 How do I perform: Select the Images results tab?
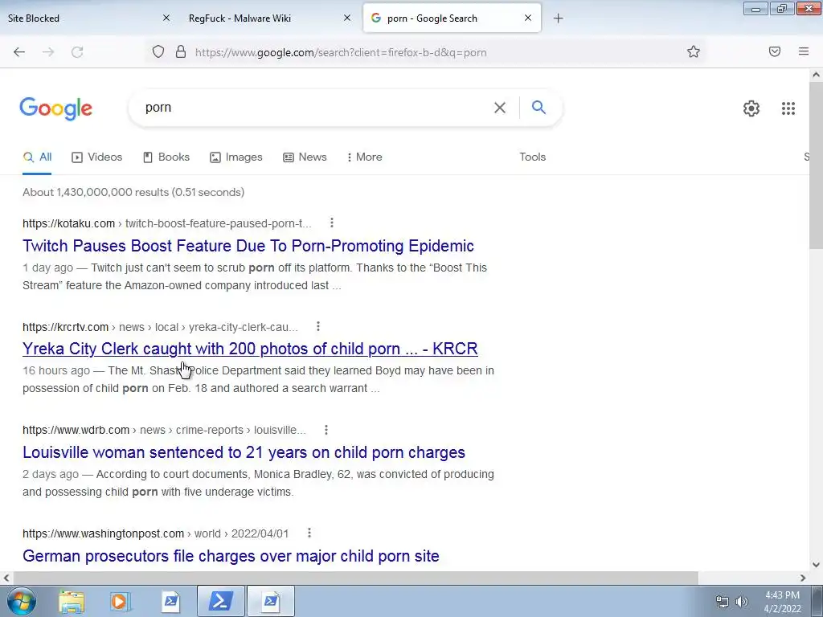coord(236,157)
